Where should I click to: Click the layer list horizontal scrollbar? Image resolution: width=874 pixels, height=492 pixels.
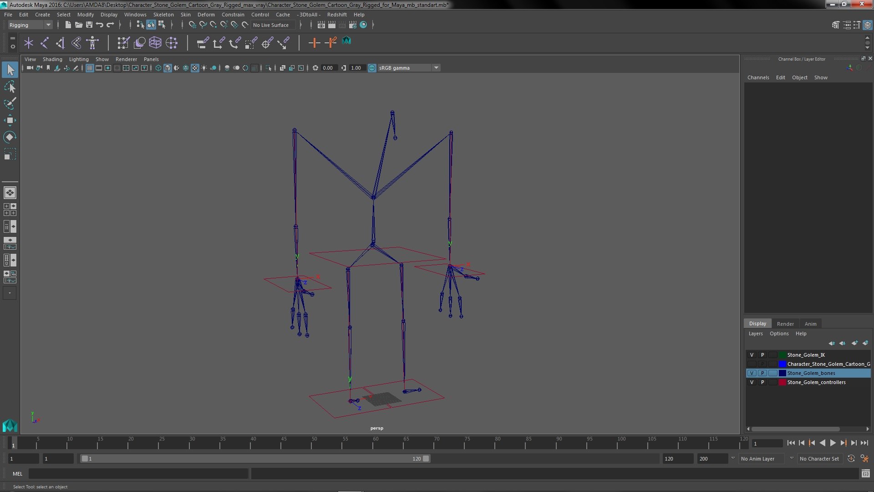[x=795, y=429]
